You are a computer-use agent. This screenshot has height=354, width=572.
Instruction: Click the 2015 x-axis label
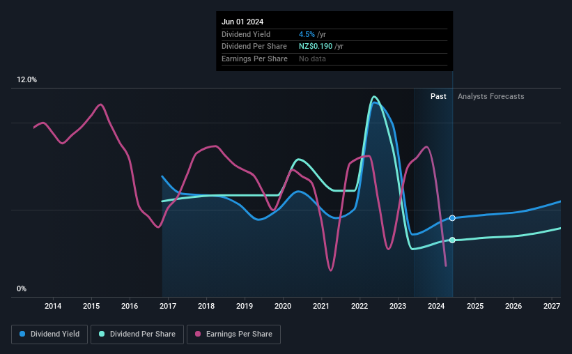[x=91, y=306]
